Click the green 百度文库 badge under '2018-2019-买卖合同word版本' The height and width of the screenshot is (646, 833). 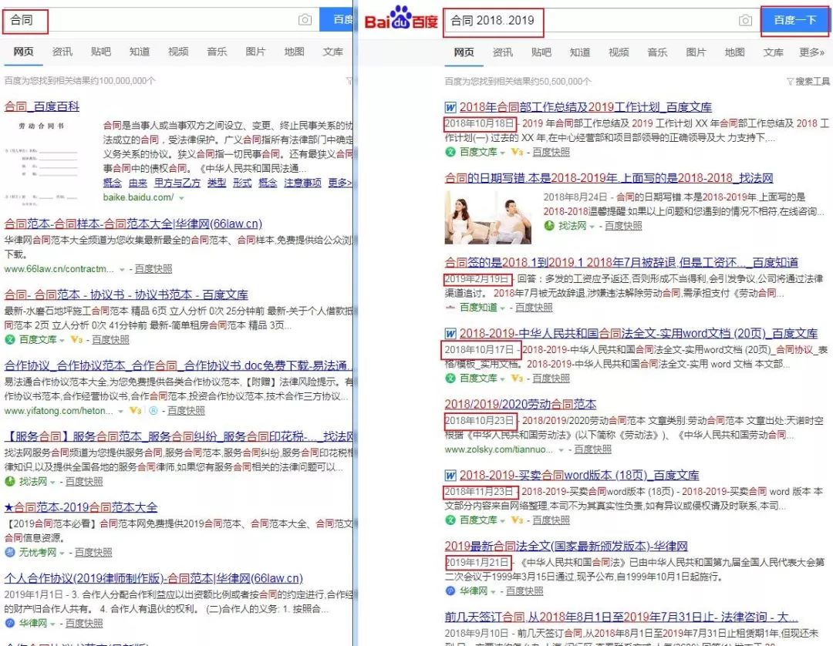450,520
